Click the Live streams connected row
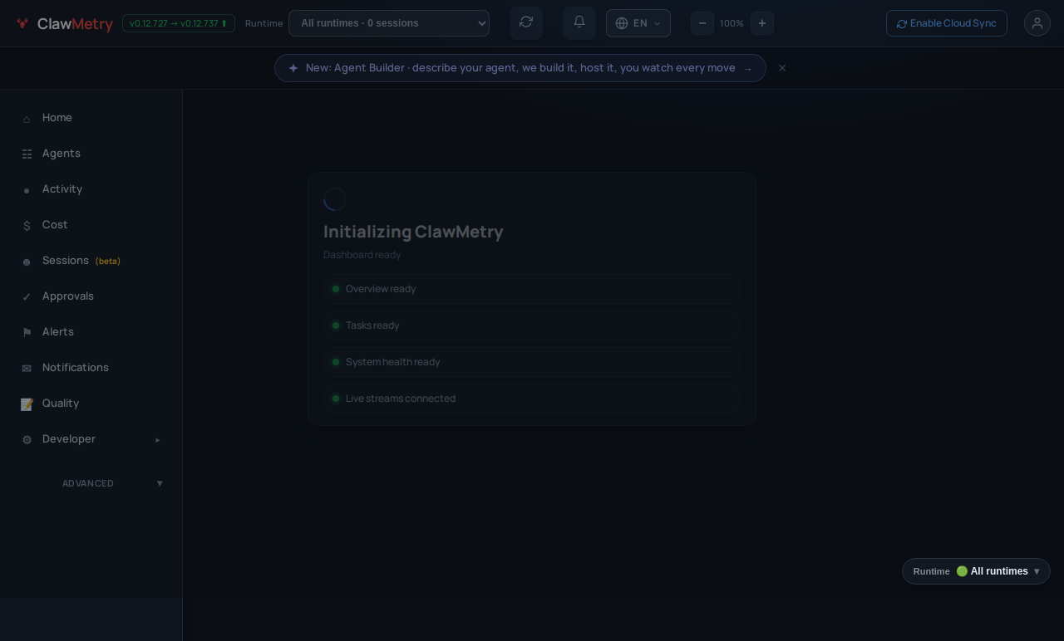Image resolution: width=1064 pixels, height=641 pixels. 532,399
